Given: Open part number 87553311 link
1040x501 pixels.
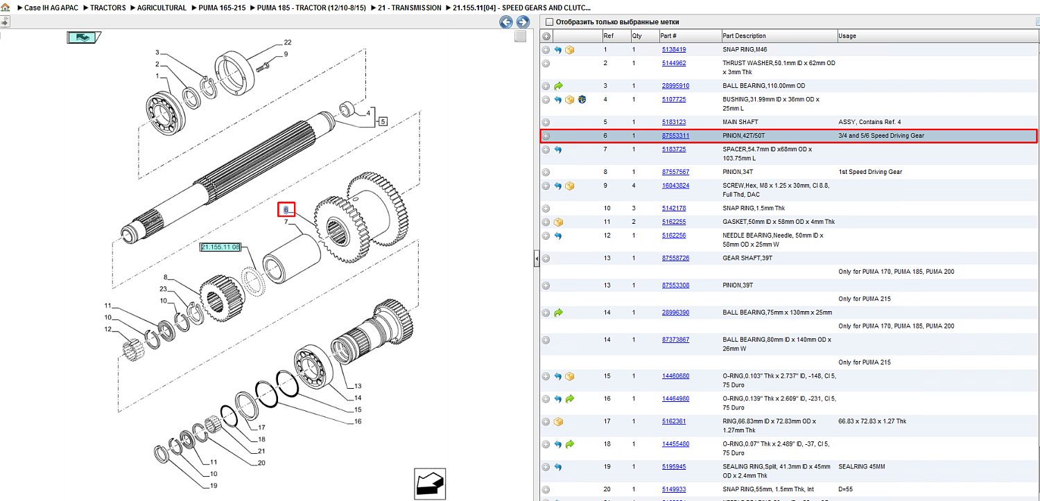Looking at the screenshot, I should (x=675, y=136).
